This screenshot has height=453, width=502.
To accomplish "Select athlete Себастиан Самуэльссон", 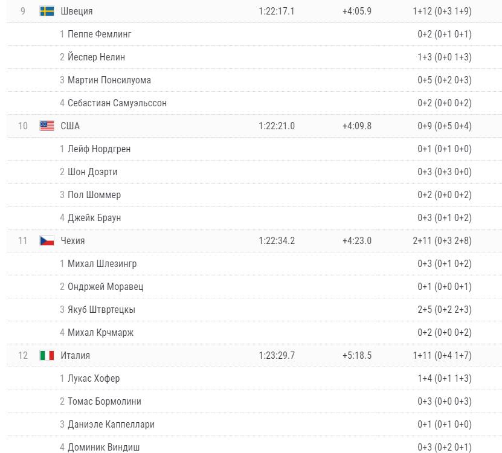I will pyautogui.click(x=117, y=103).
